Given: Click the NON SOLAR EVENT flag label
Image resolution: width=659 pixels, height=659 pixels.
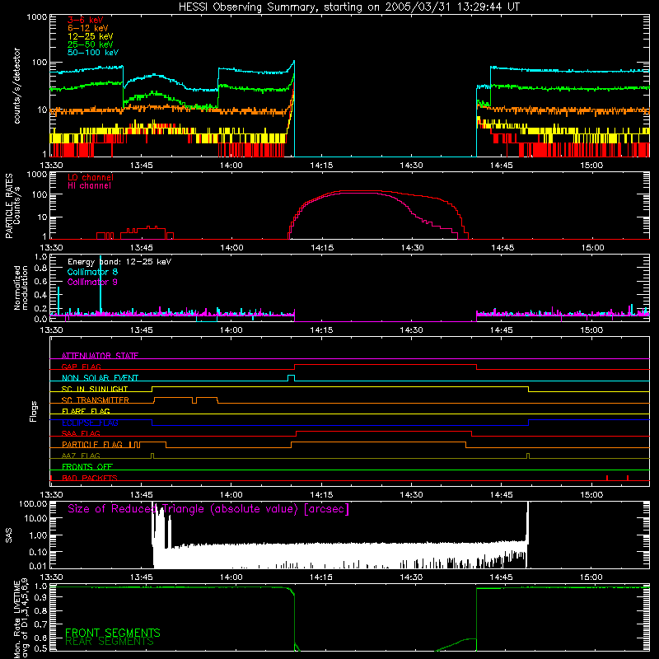Looking at the screenshot, I should [100, 378].
